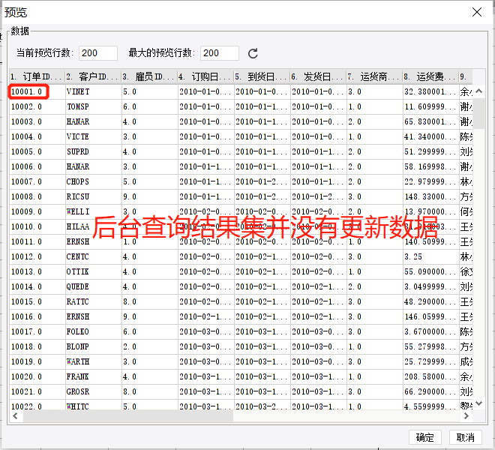Click the 确定 button
The height and width of the screenshot is (450, 495).
pyautogui.click(x=425, y=437)
